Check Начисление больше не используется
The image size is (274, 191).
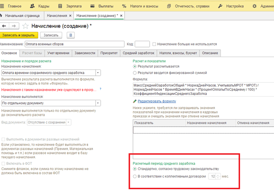[x=154, y=44]
